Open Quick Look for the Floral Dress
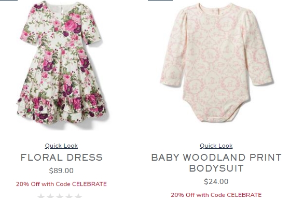 pos(61,146)
